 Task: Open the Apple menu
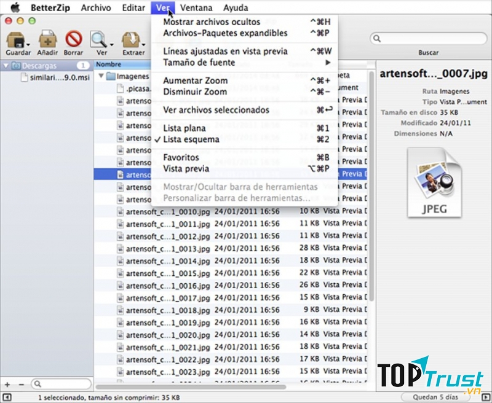[15, 7]
